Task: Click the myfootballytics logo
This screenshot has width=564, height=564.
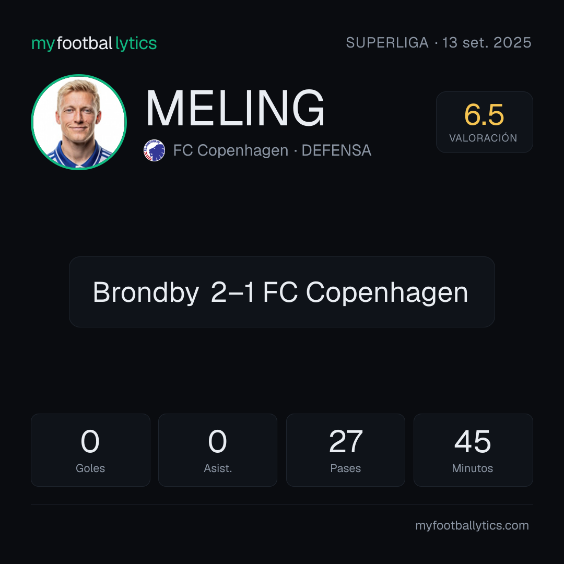Action: pos(94,43)
